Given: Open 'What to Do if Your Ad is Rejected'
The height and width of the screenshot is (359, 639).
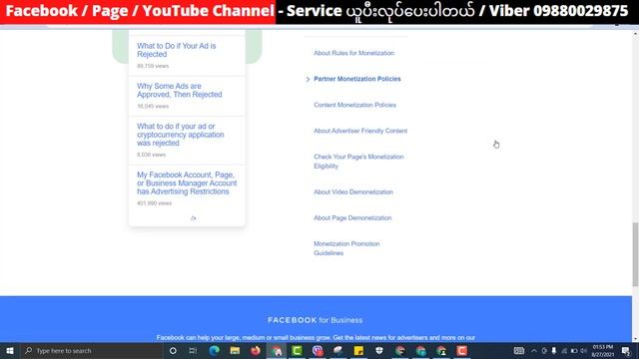Looking at the screenshot, I should click(177, 50).
